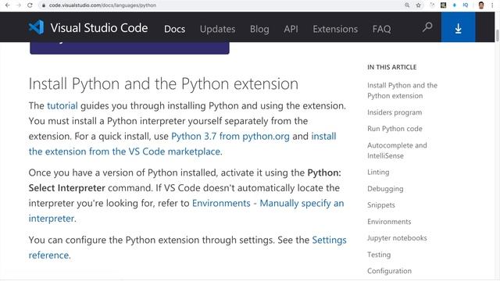500x281 pixels.
Task: Click the browser forward arrow
Action: click(x=19, y=5)
